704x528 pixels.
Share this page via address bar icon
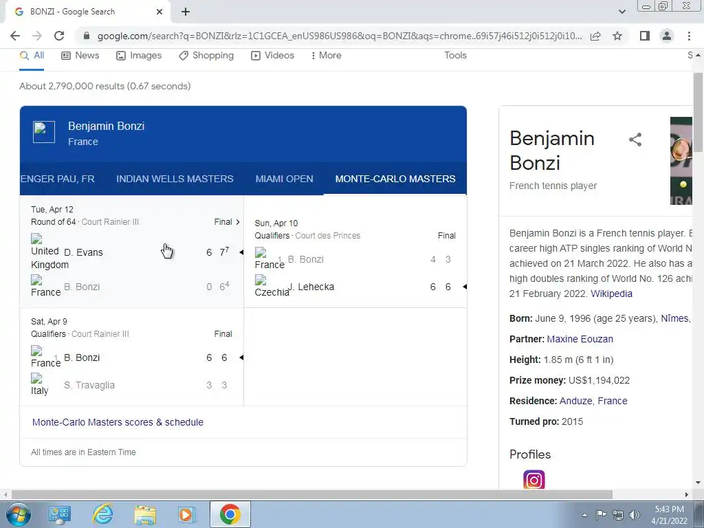pos(595,36)
